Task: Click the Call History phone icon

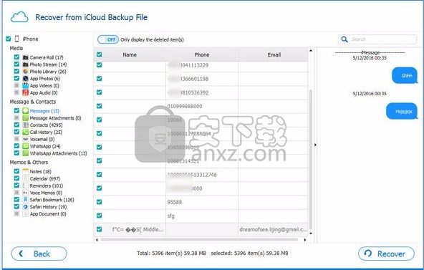Action: 25,132
